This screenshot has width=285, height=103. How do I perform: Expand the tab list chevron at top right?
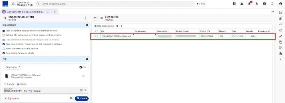coord(273,12)
